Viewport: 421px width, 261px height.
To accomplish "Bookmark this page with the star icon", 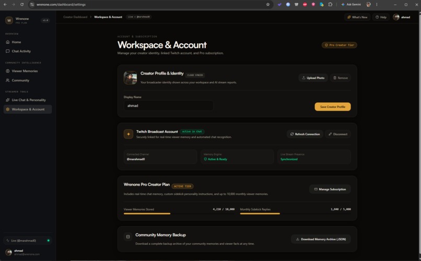I will pyautogui.click(x=267, y=5).
